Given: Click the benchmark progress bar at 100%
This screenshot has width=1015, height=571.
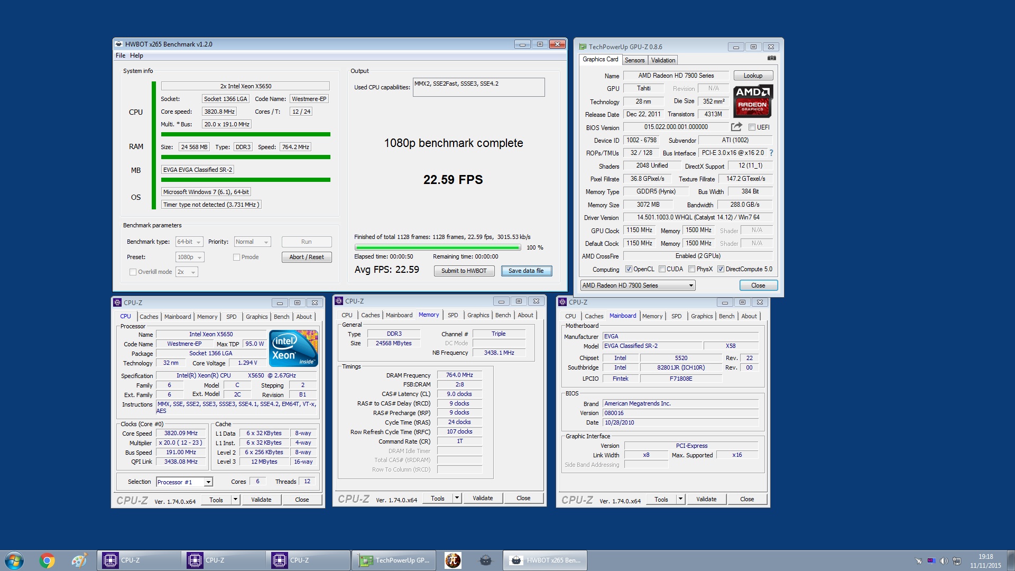Looking at the screenshot, I should (438, 247).
